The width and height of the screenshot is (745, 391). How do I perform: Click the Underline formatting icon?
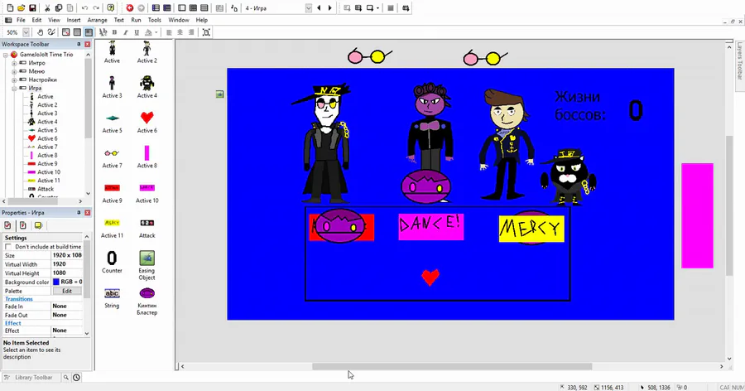click(137, 32)
